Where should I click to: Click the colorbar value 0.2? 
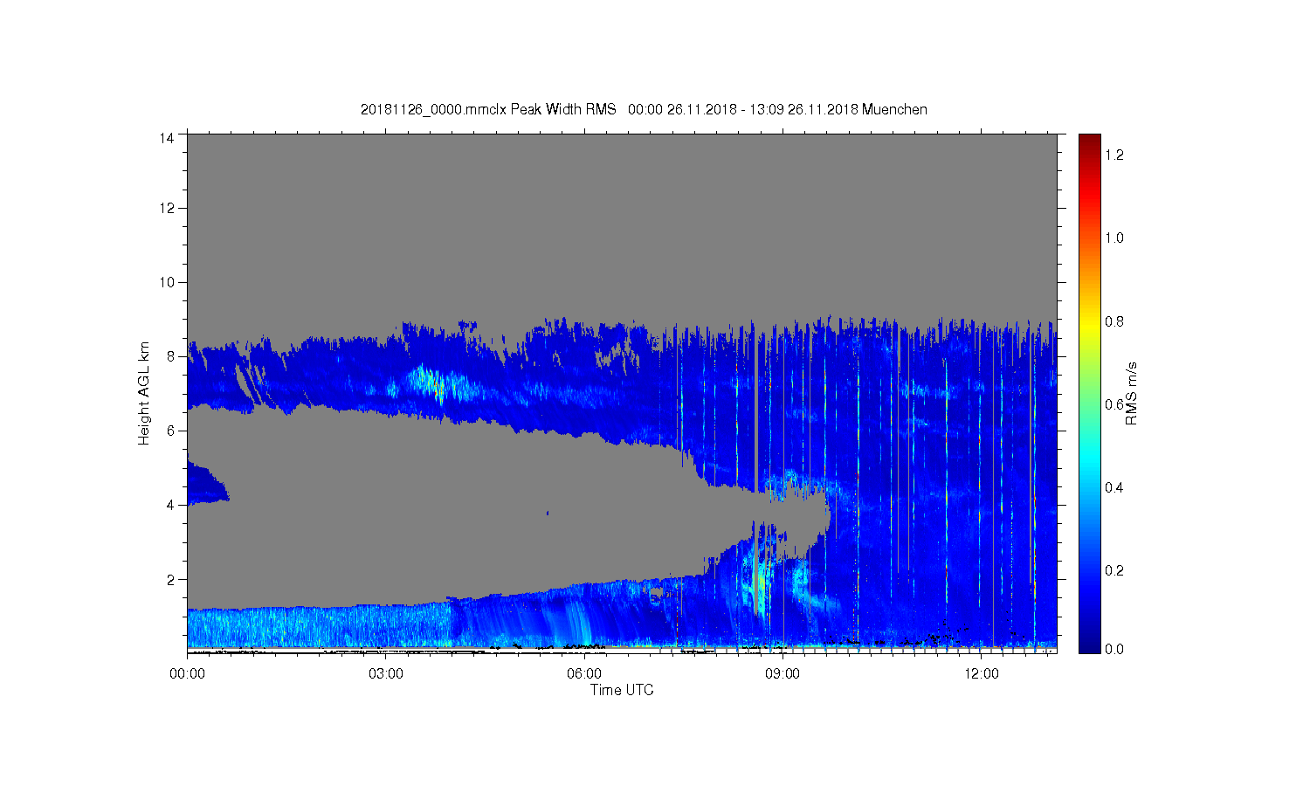[x=1113, y=570]
